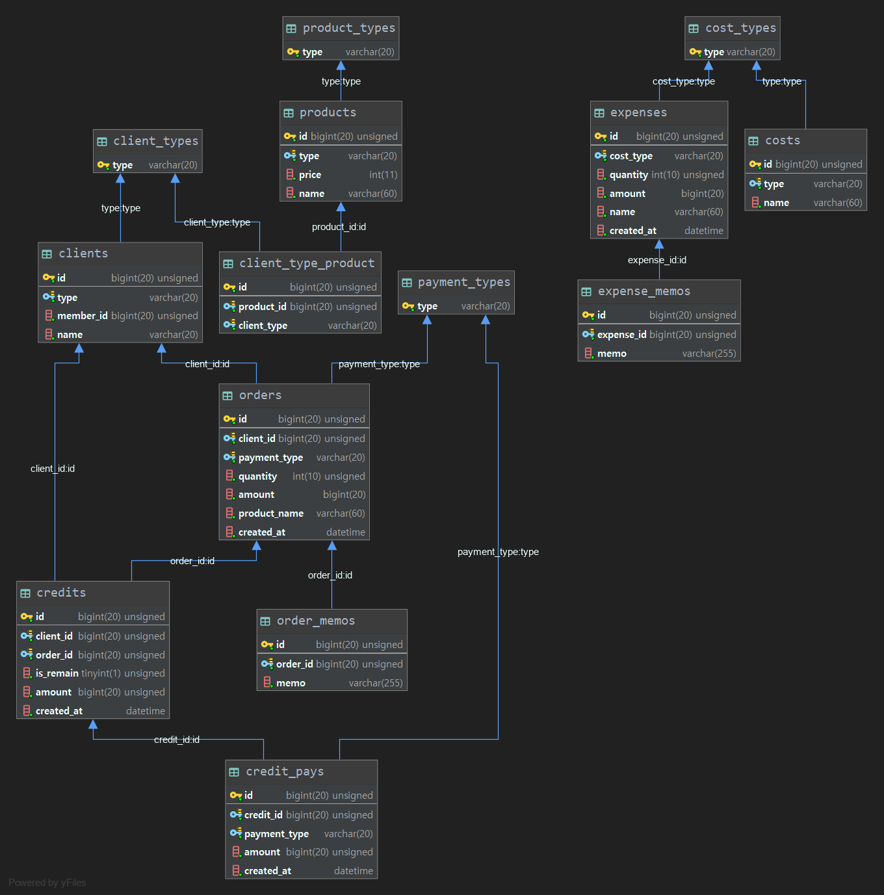Select the expense_memos table title
The height and width of the screenshot is (895, 884).
click(x=644, y=291)
